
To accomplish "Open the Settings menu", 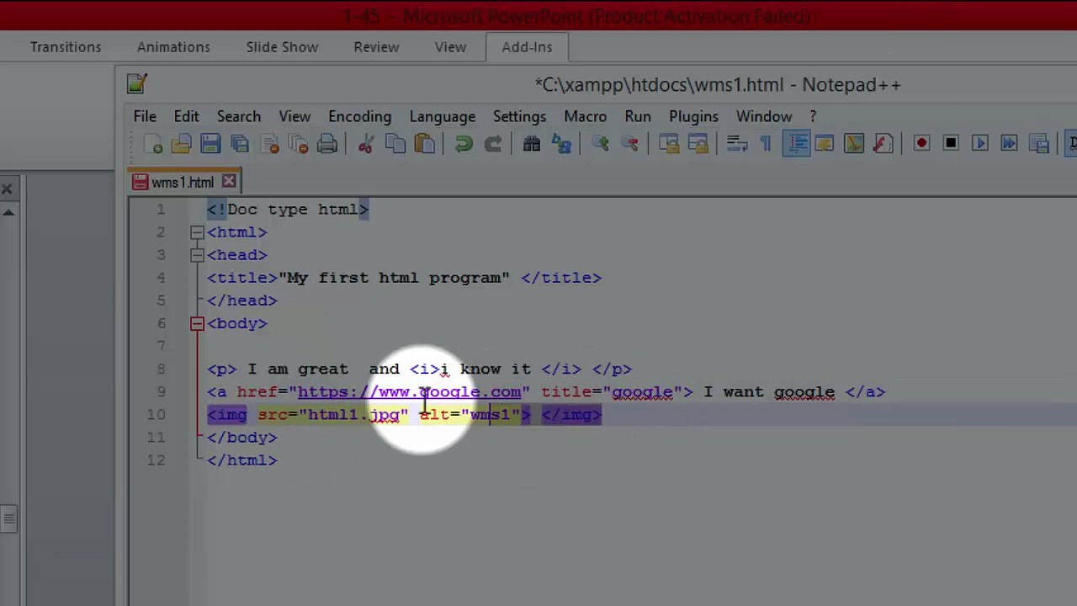I will pyautogui.click(x=519, y=116).
